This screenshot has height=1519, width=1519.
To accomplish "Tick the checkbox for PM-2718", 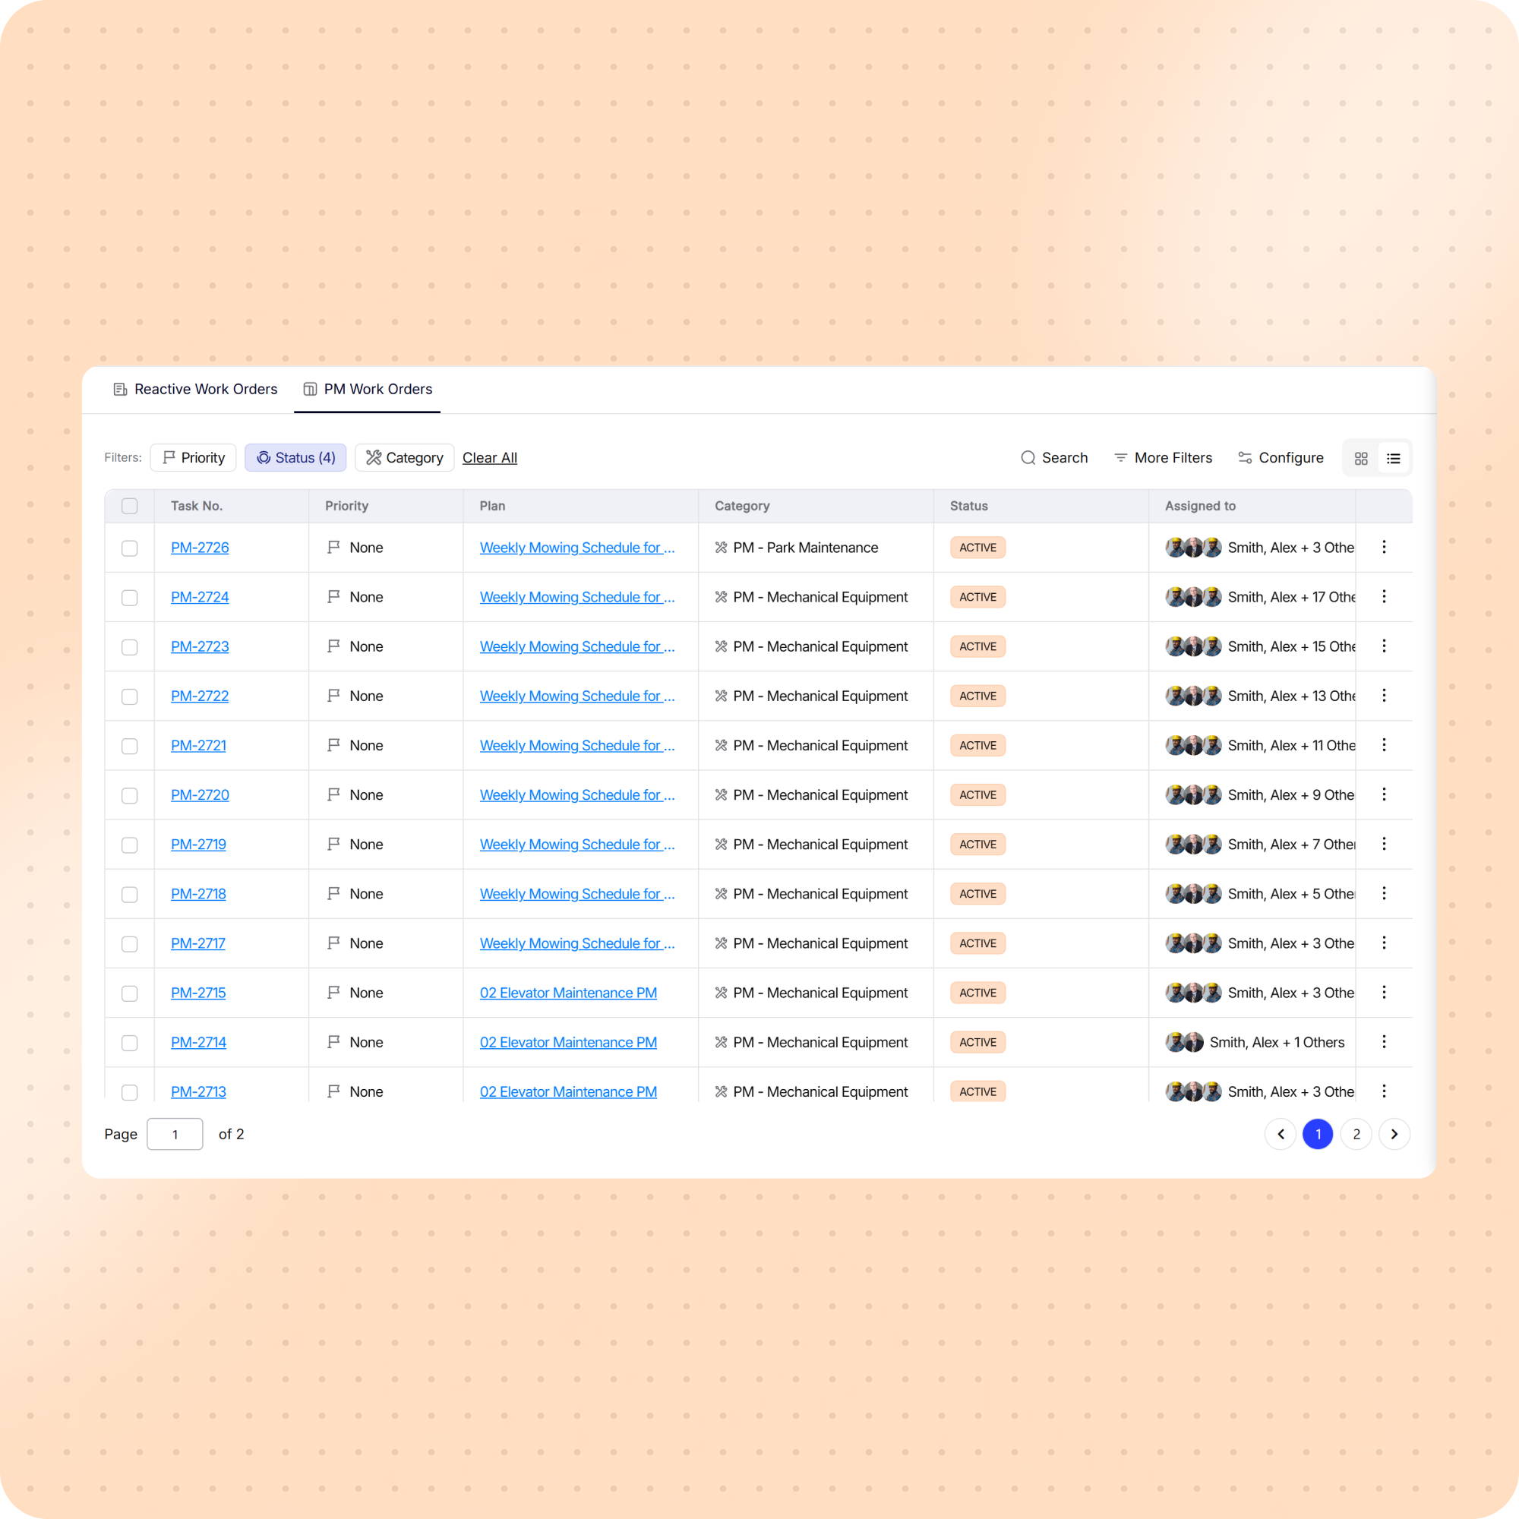I will point(130,894).
